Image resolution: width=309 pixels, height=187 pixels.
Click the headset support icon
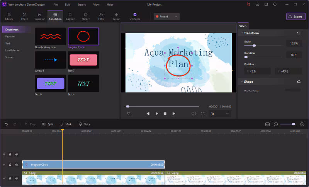(275, 4)
